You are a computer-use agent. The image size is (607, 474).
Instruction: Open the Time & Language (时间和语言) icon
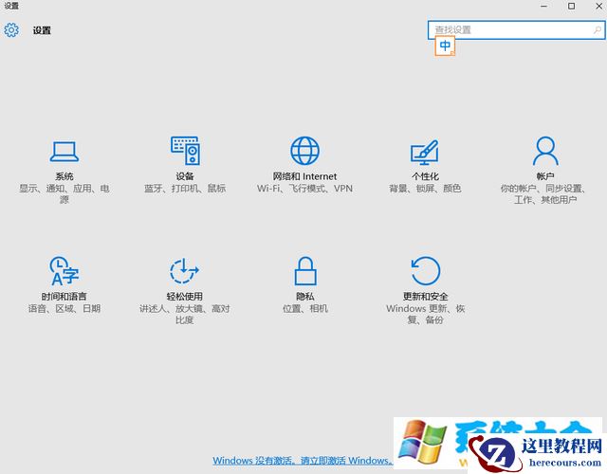[64, 270]
